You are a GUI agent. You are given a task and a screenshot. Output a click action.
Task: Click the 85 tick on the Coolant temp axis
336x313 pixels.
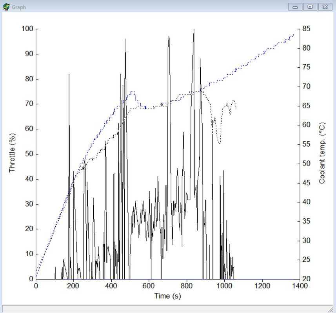tap(307, 29)
